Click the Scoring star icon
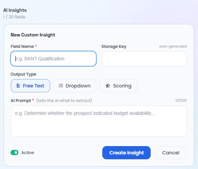 pyautogui.click(x=108, y=86)
